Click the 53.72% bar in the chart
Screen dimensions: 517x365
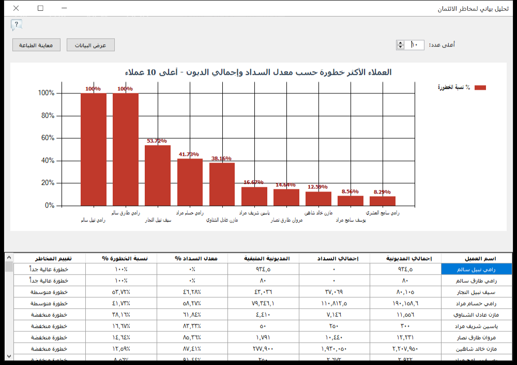[158, 176]
